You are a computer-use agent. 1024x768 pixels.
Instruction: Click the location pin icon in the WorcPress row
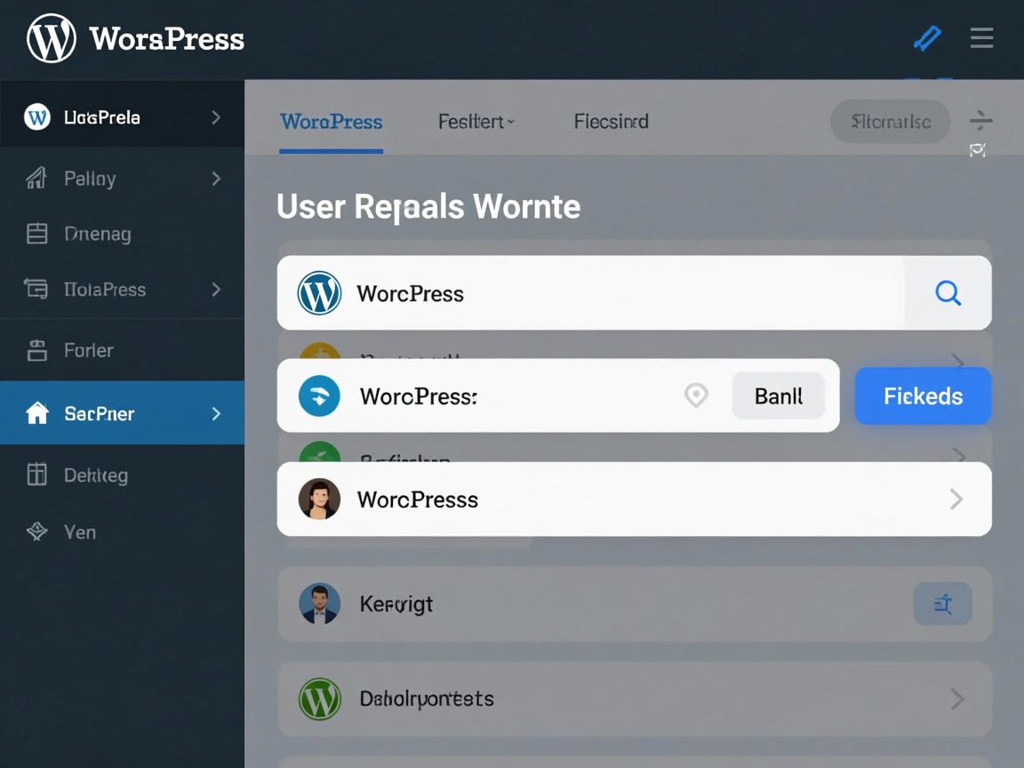(696, 396)
